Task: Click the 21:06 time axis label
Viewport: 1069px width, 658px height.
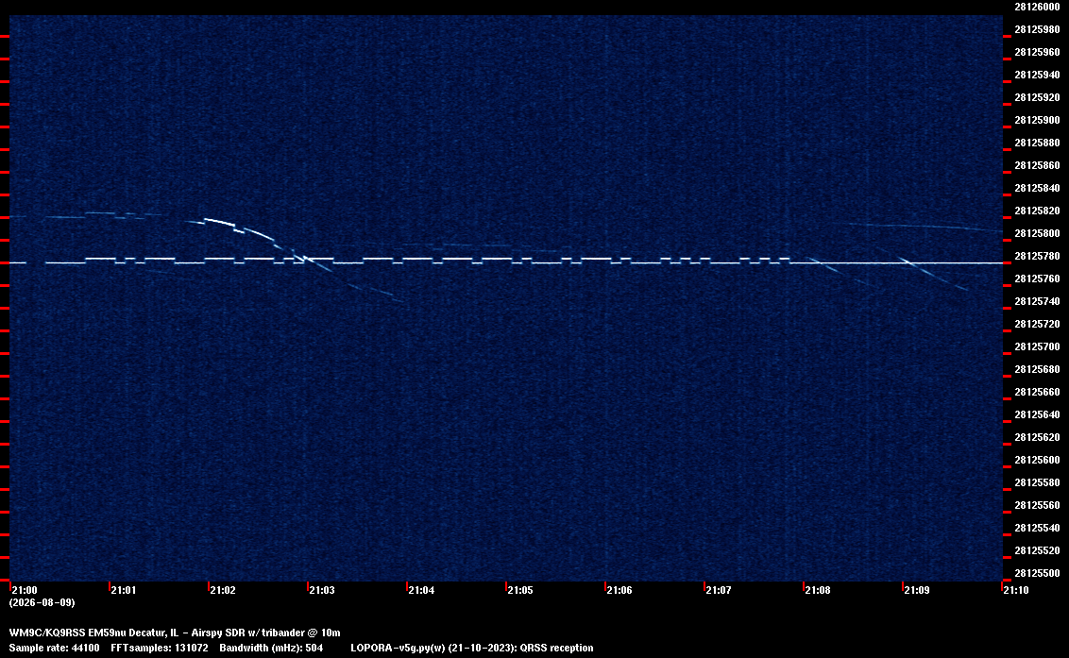Action: click(x=619, y=590)
